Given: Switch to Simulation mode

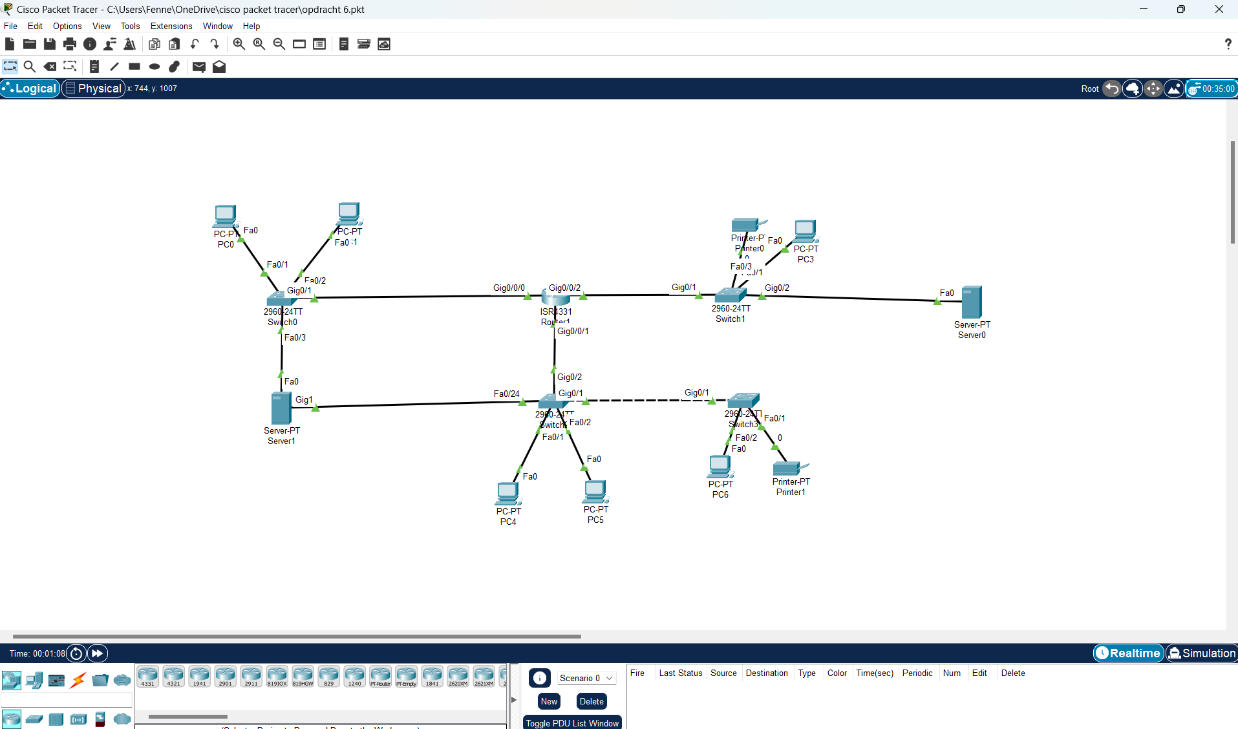Looking at the screenshot, I should pyautogui.click(x=1201, y=653).
